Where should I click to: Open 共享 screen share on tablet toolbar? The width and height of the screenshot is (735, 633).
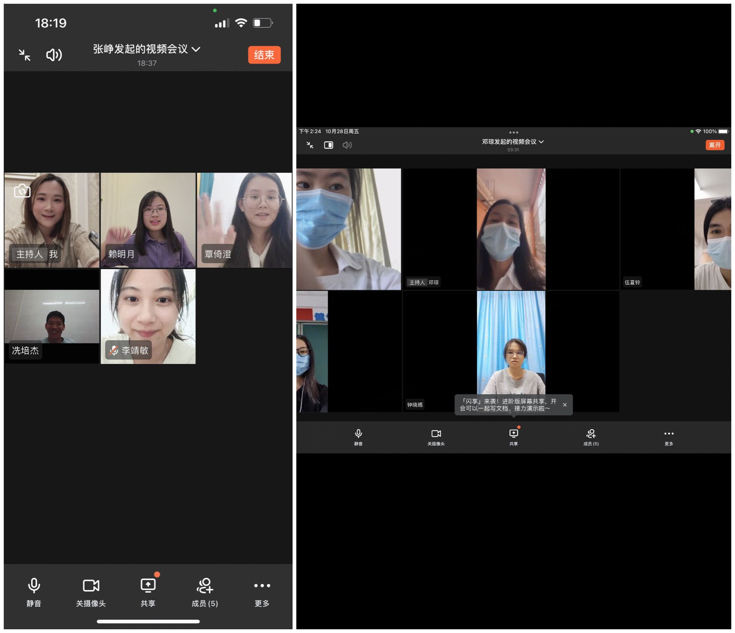[514, 437]
